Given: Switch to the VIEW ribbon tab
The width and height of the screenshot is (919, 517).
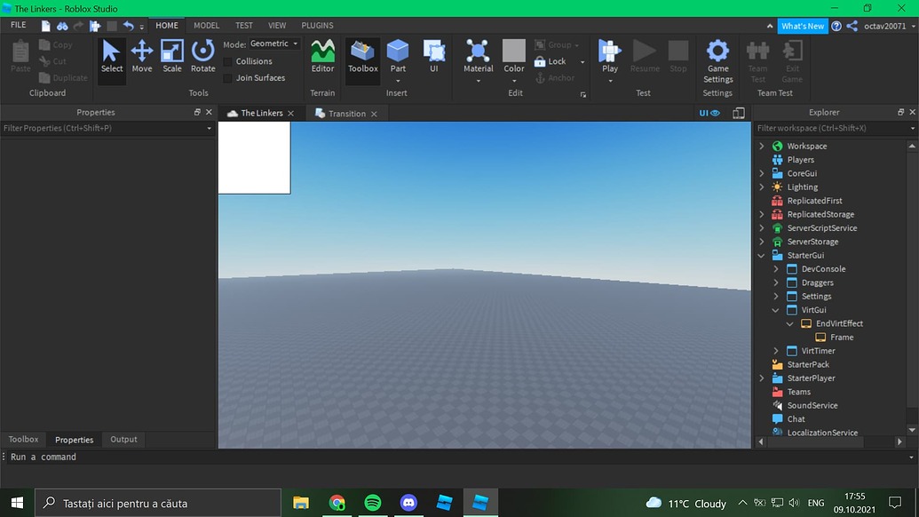Looking at the screenshot, I should coord(277,26).
